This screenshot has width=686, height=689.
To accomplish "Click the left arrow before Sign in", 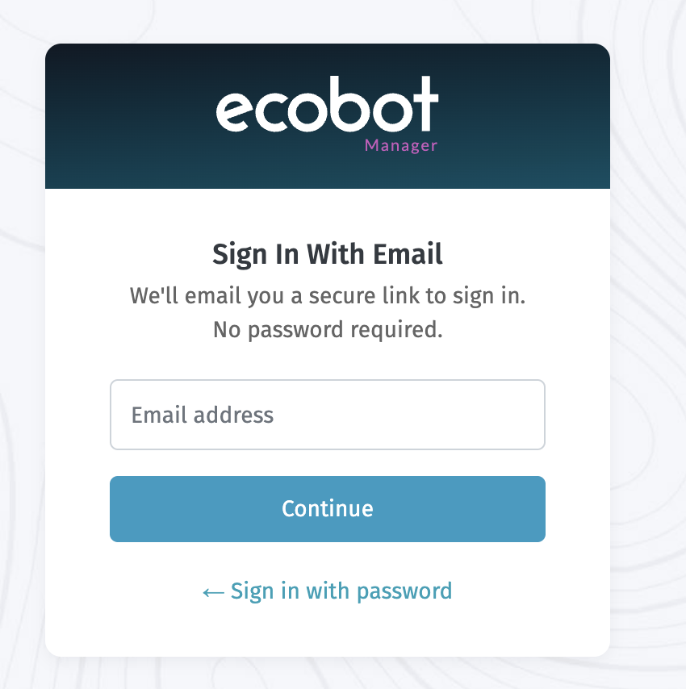I will coord(213,592).
